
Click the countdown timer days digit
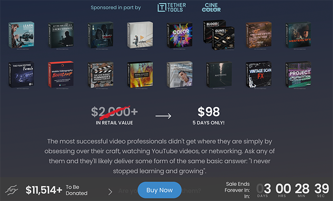click(264, 189)
